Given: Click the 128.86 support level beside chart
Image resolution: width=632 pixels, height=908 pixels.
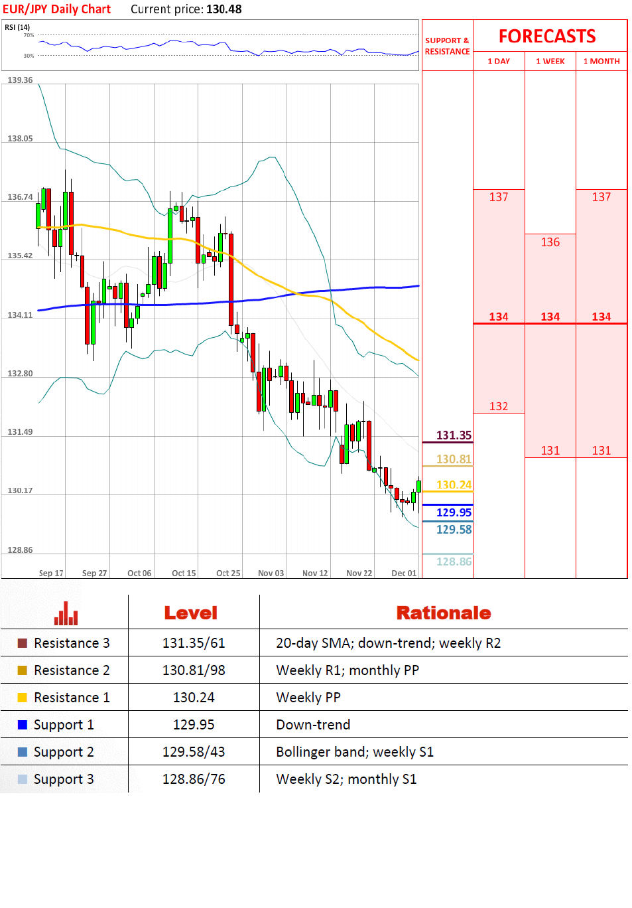Looking at the screenshot, I should (x=454, y=562).
